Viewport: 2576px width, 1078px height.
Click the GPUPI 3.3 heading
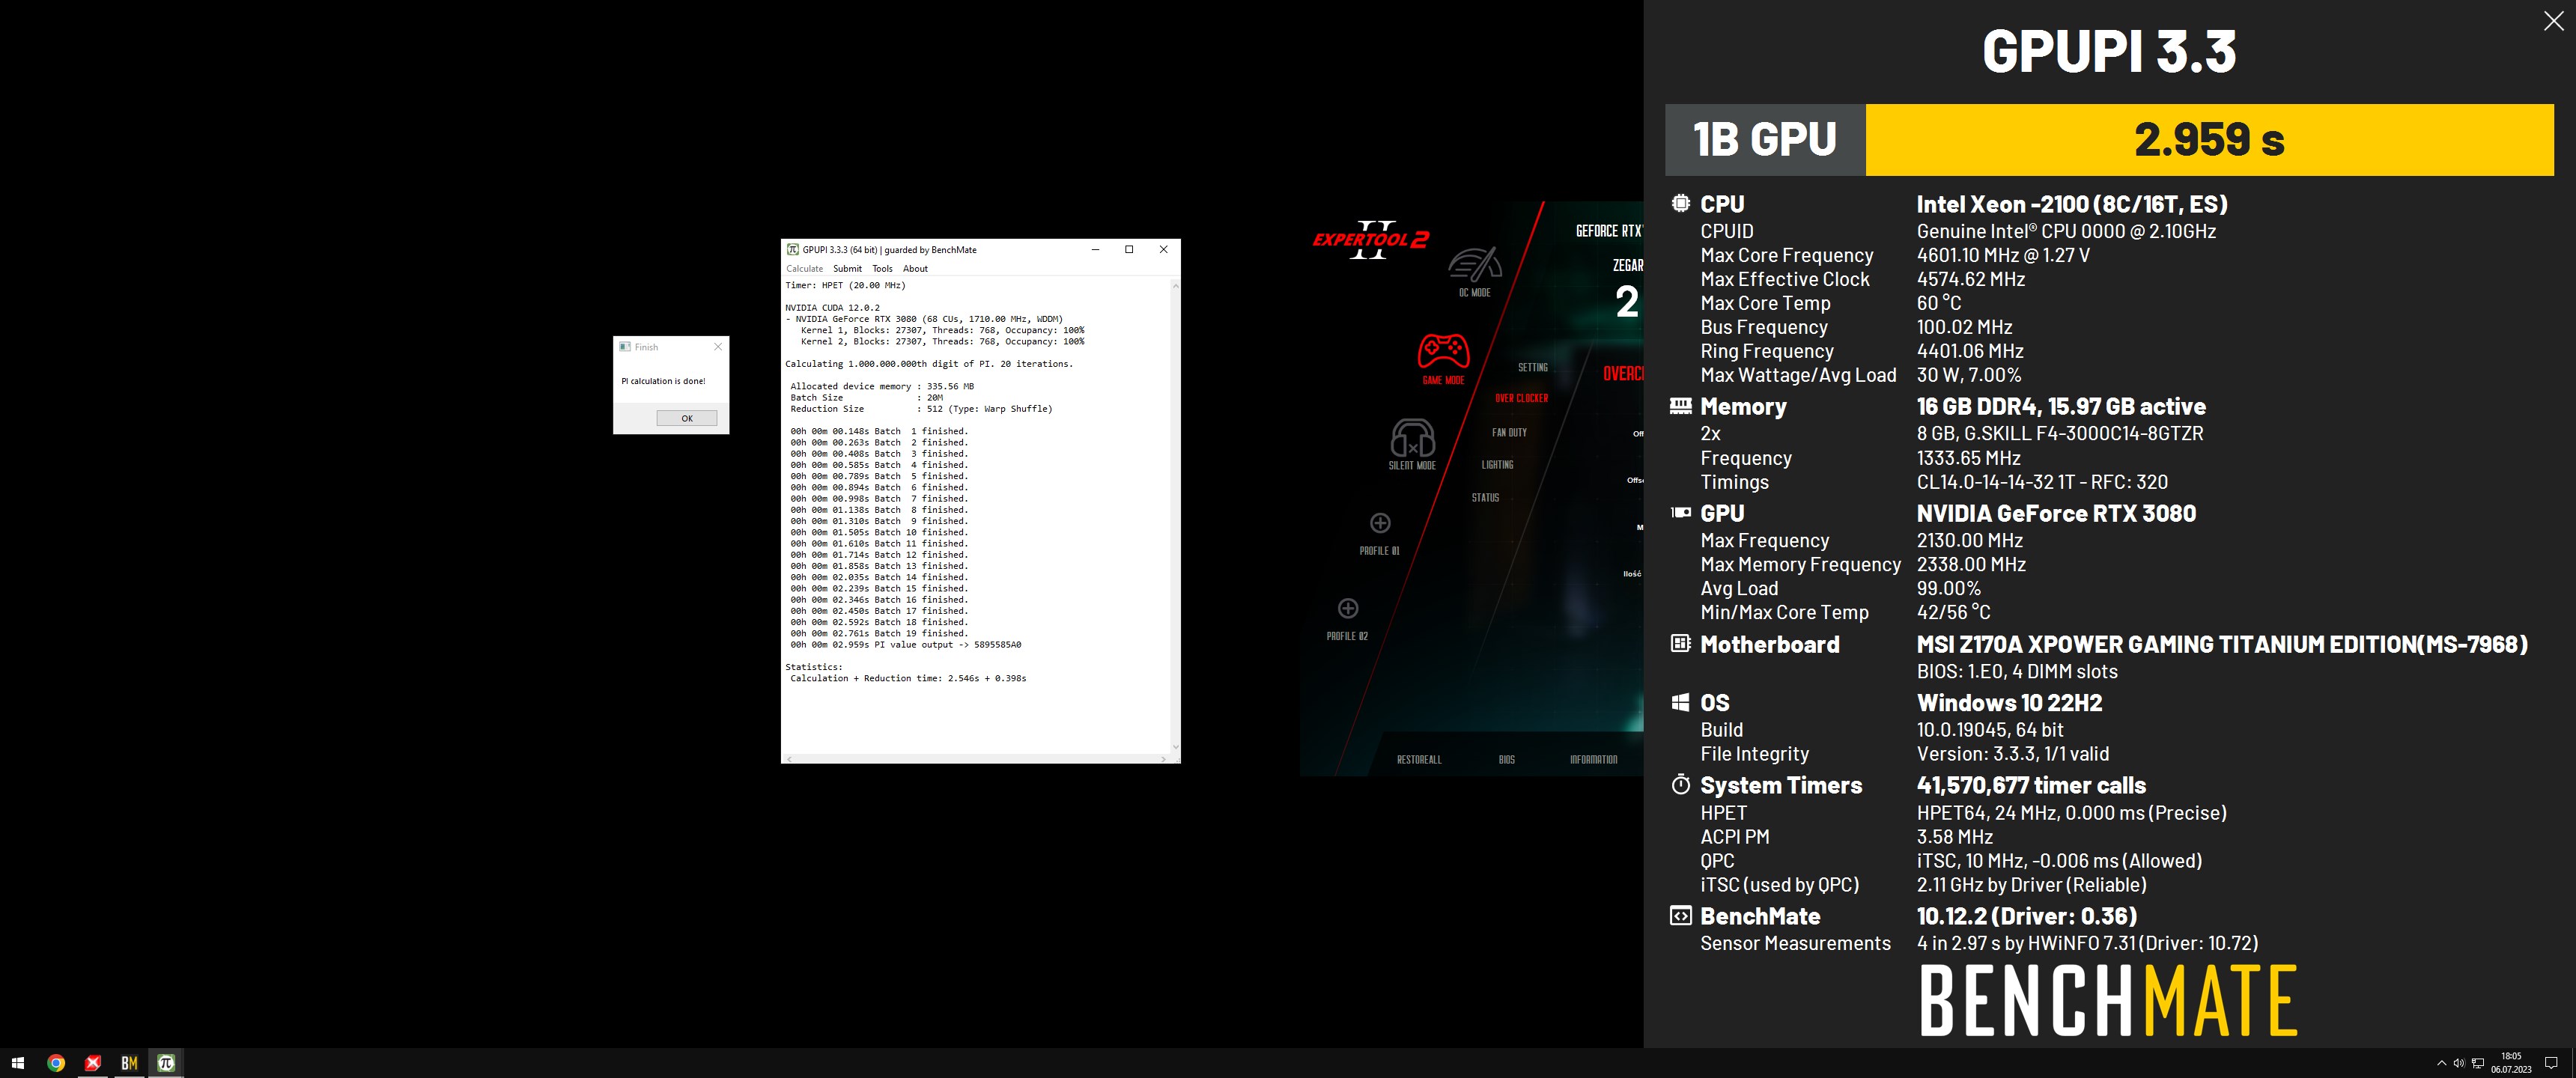[2109, 51]
